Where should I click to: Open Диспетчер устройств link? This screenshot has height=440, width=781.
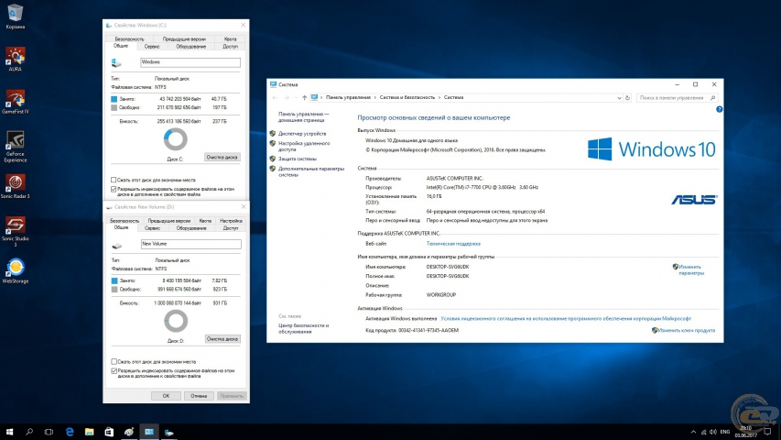click(x=302, y=134)
